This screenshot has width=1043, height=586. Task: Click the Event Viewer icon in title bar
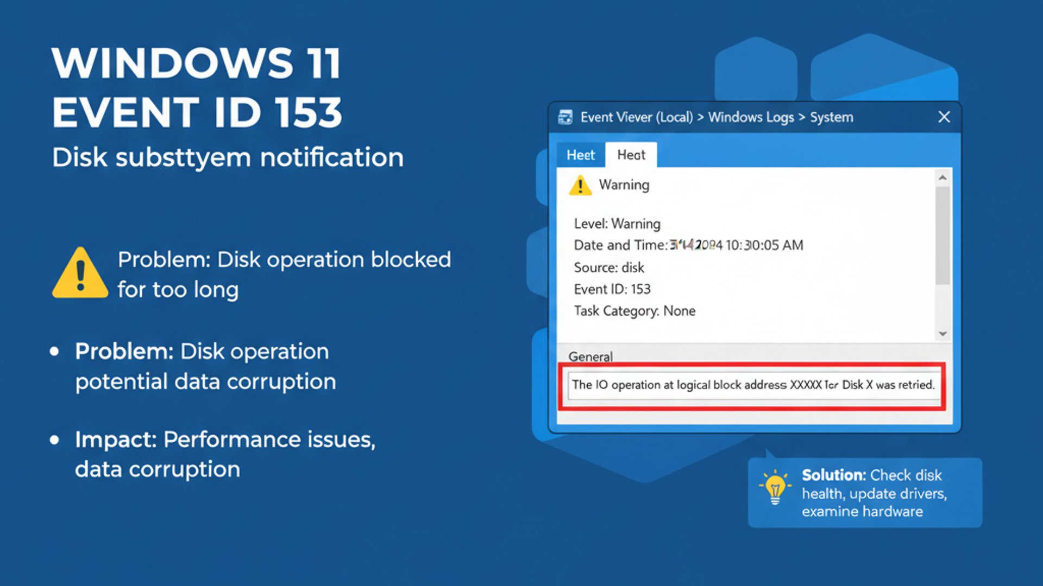click(566, 117)
